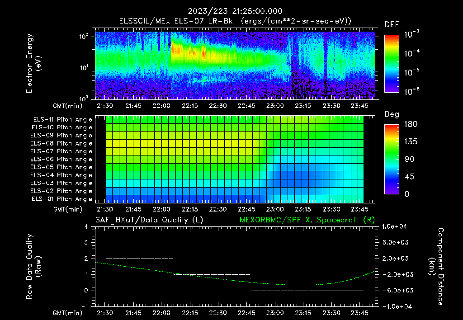Click the GMT(min) label under the spectrogram
Image resolution: width=463 pixels, height=320 pixels.
point(68,106)
